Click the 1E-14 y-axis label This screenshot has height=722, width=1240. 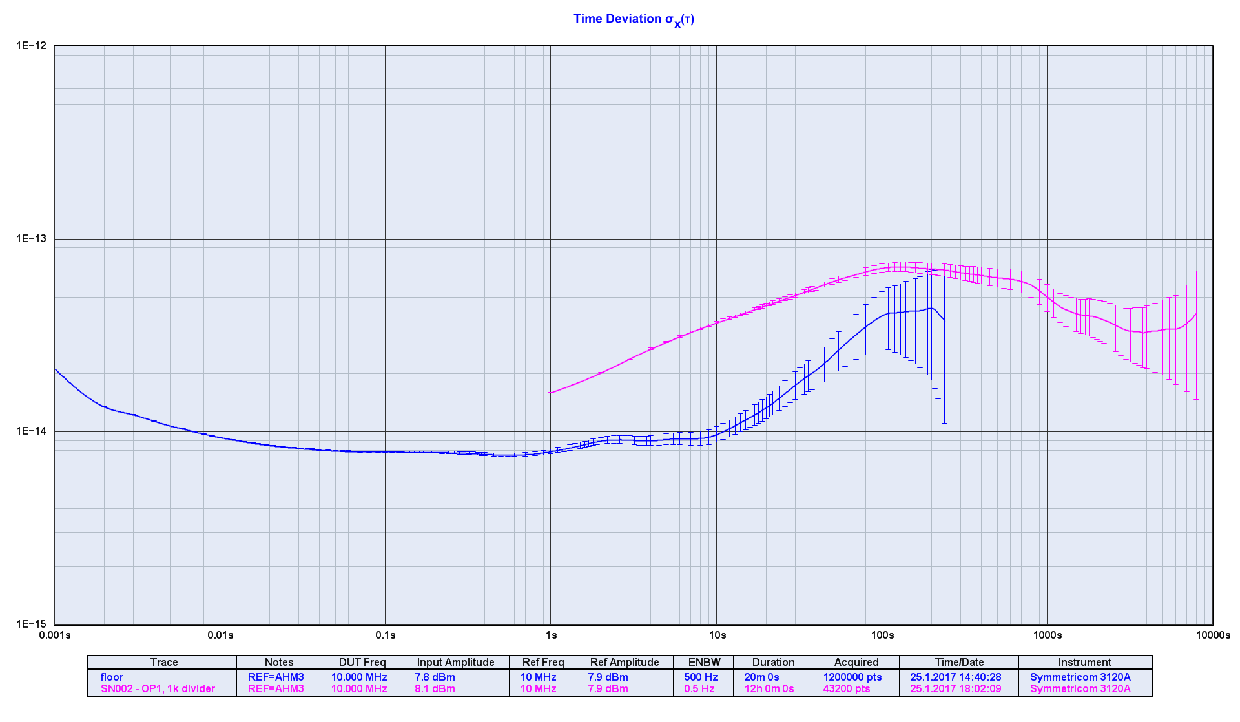(x=32, y=431)
